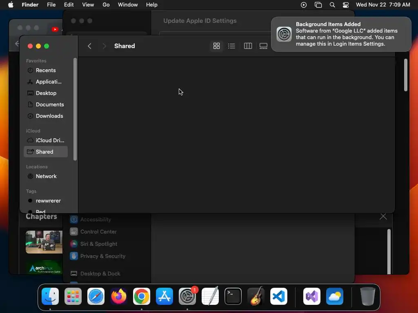Switch Finder to icon view
The height and width of the screenshot is (313, 418).
[216, 46]
